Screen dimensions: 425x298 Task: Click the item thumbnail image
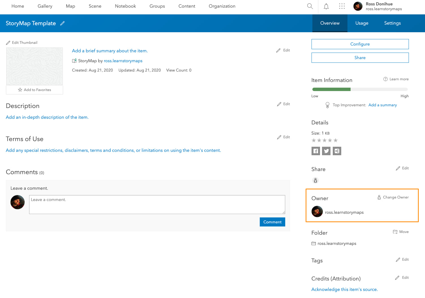pos(35,66)
